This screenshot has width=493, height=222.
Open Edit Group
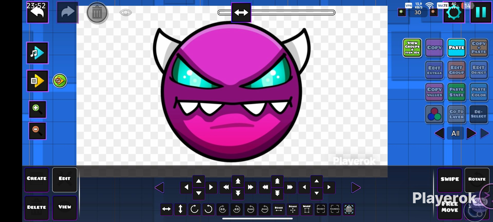click(457, 70)
